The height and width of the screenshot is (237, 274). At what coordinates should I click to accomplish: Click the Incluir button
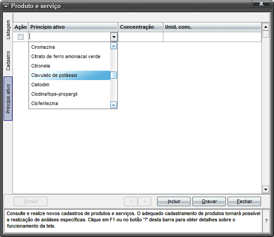tap(174, 201)
